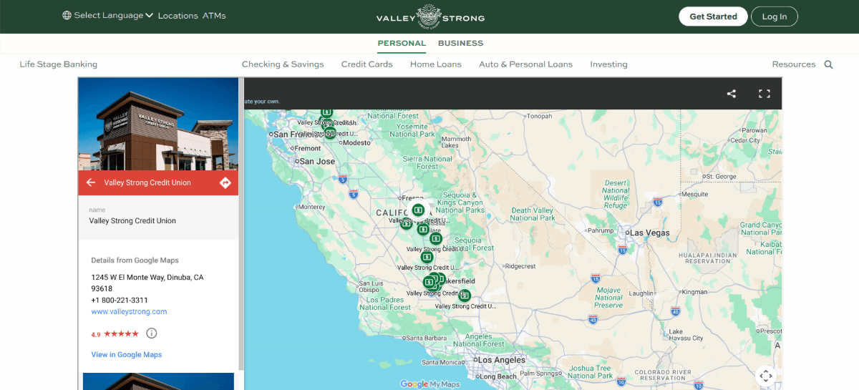Click the rating info circle icon
The height and width of the screenshot is (390, 859).
click(x=151, y=333)
